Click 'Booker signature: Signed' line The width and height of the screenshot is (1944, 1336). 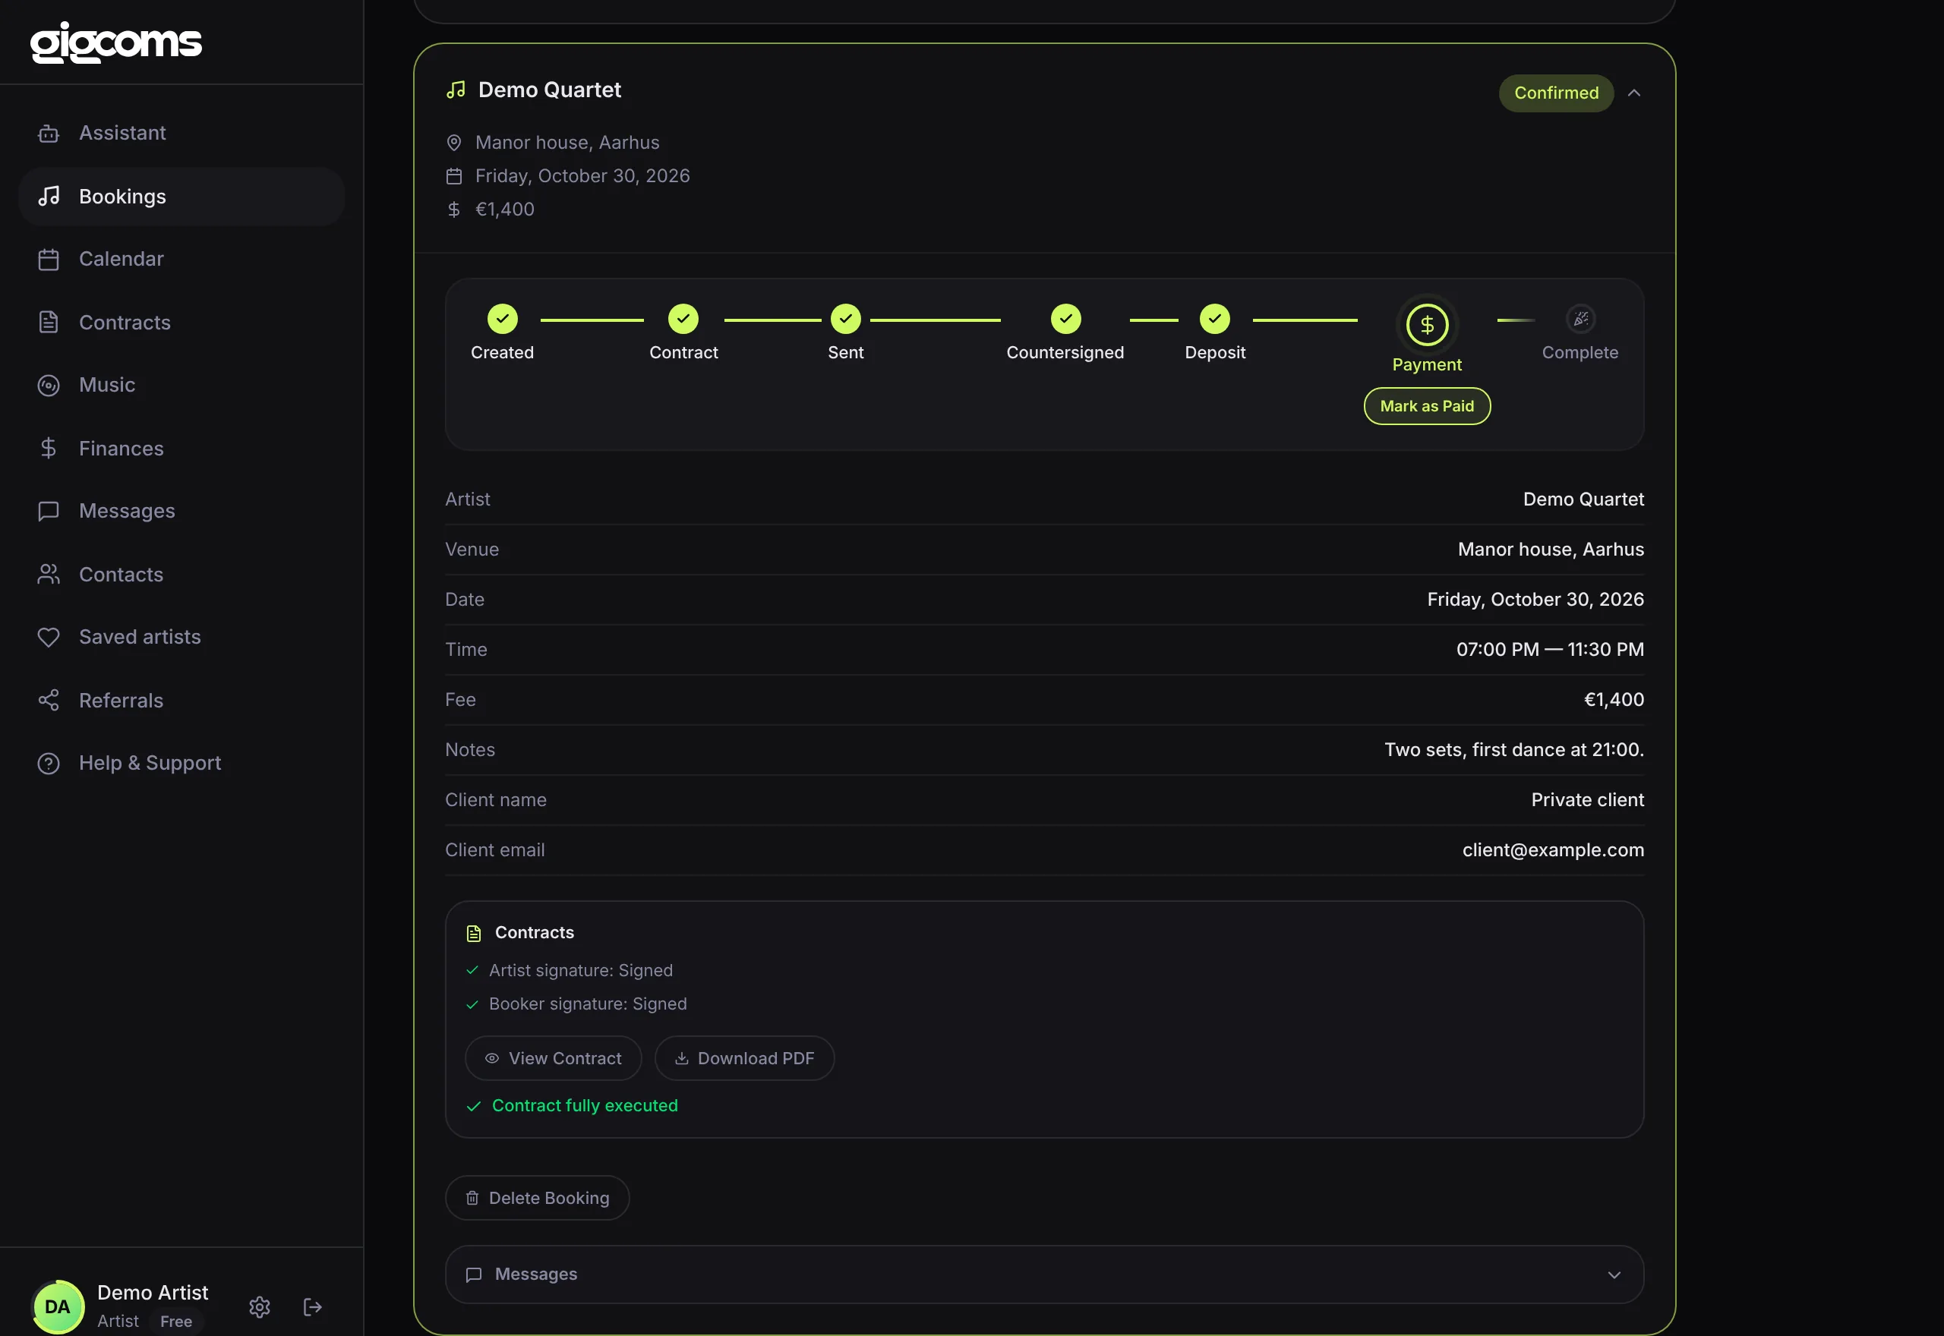pyautogui.click(x=576, y=1004)
